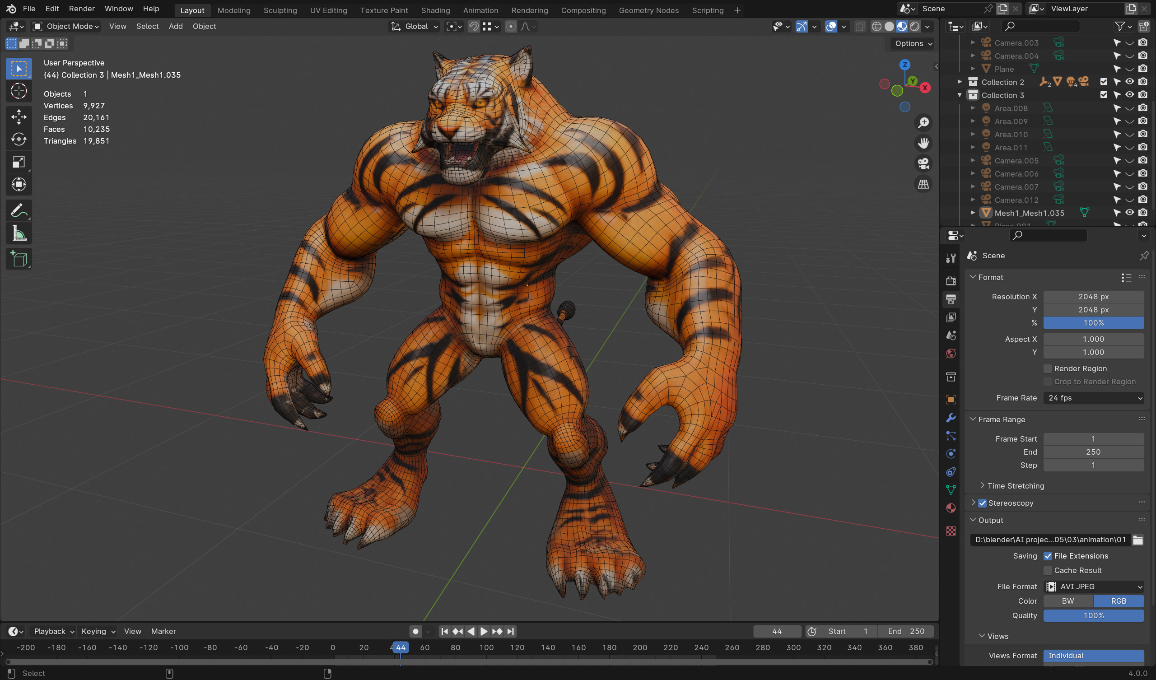Toggle auto keying record button
Screen dimensions: 1156x680
pos(415,632)
